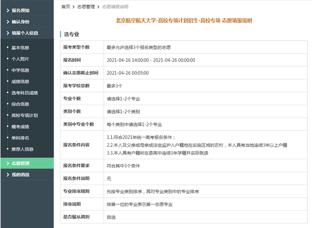The image size is (312, 228).
Task: Click the 报名条件要求 row label
Action: [76, 165]
